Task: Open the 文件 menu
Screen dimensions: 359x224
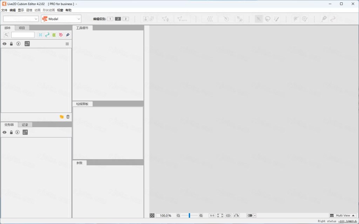Action: [4, 10]
